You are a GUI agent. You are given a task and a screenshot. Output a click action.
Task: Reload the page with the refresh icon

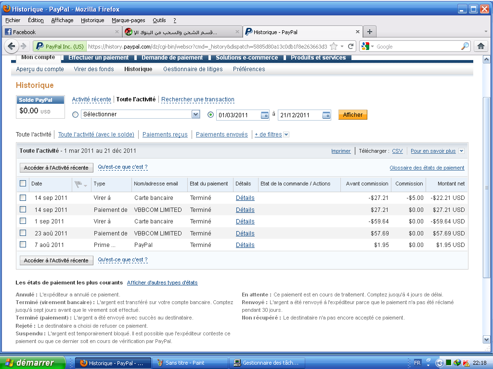pyautogui.click(x=351, y=47)
